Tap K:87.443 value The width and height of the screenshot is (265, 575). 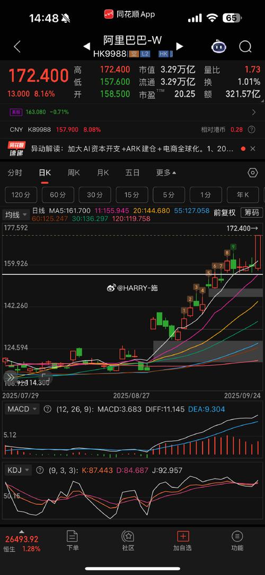(97, 470)
